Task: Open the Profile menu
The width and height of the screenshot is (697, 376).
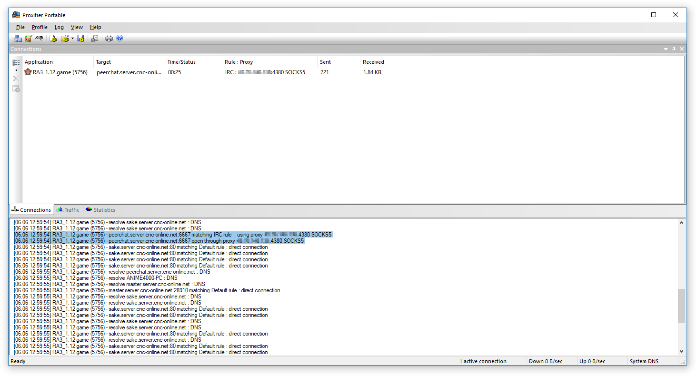Action: click(x=40, y=27)
